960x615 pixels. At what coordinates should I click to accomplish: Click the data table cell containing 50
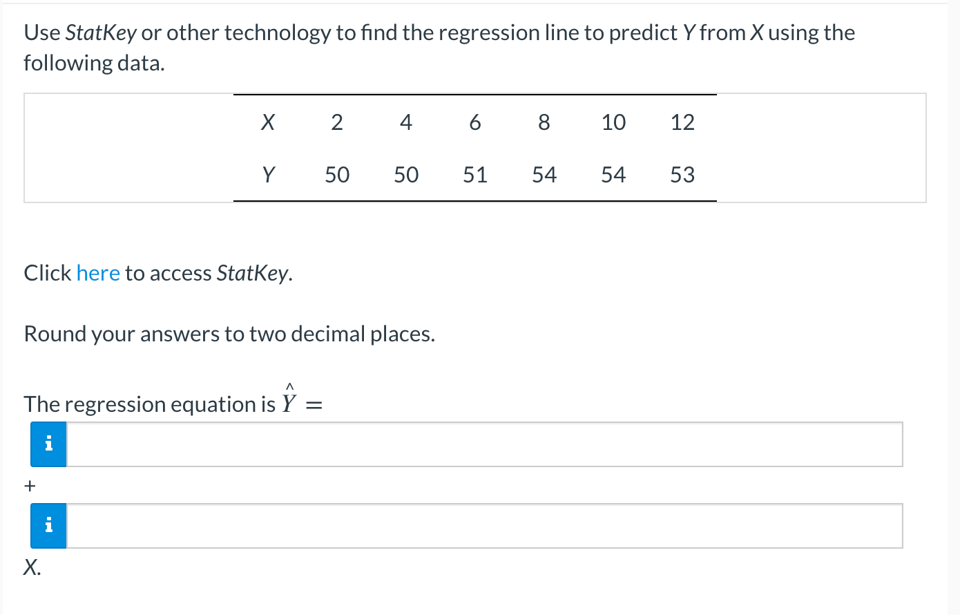[x=338, y=174]
